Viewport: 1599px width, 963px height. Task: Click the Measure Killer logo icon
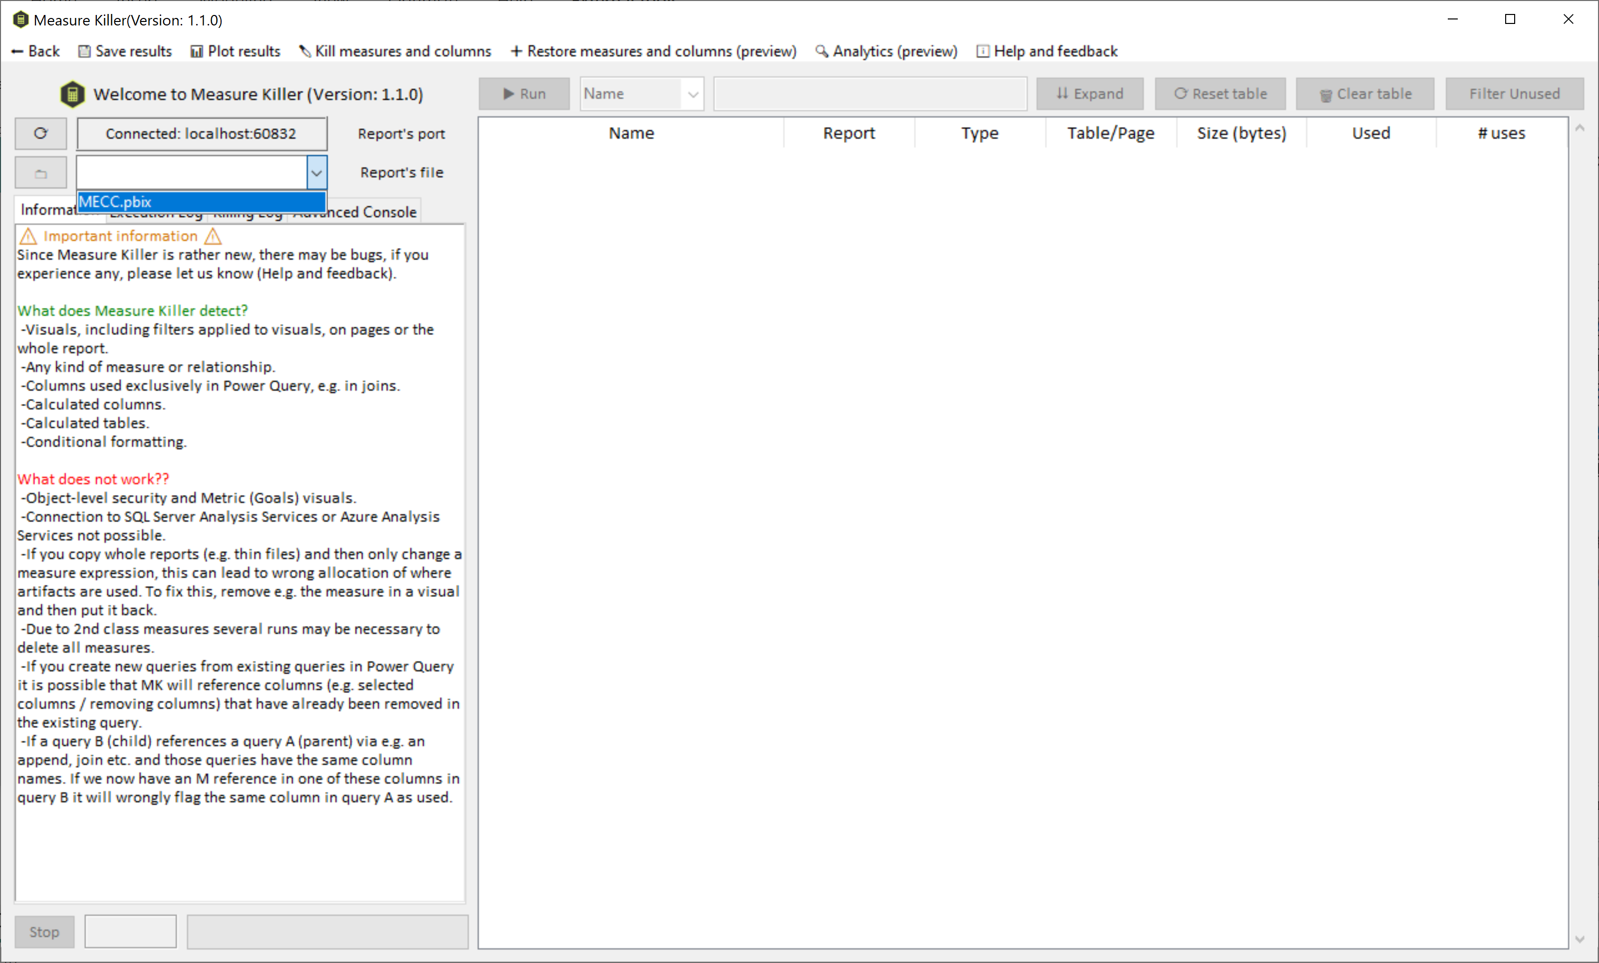click(73, 93)
